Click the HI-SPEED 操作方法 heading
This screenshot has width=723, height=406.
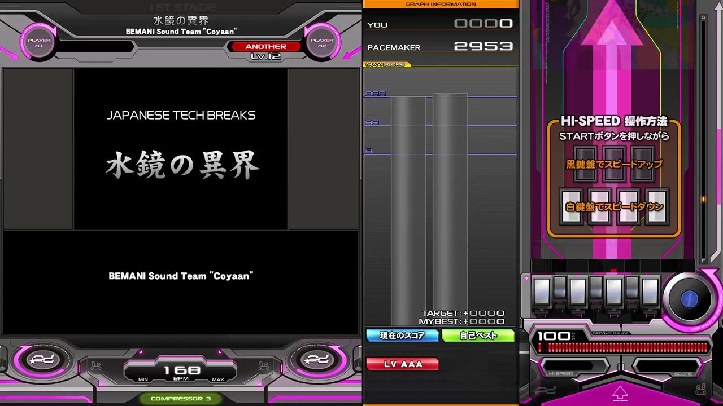click(x=614, y=121)
